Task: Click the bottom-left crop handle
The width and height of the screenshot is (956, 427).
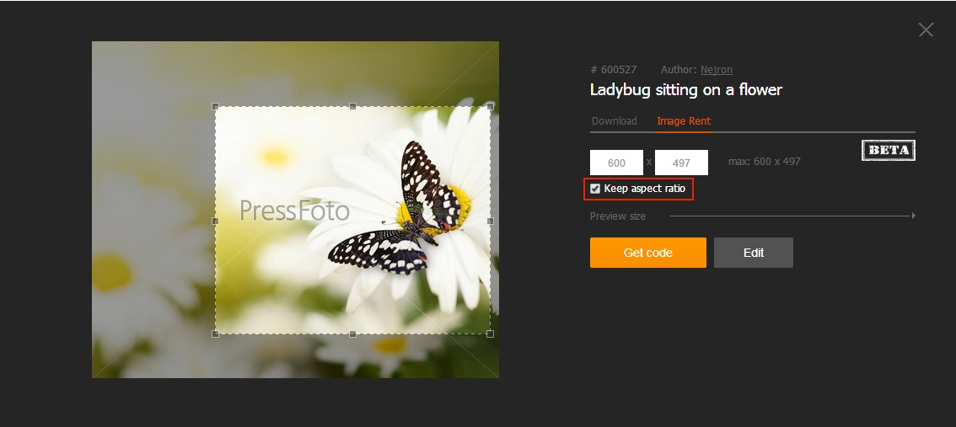Action: tap(215, 334)
